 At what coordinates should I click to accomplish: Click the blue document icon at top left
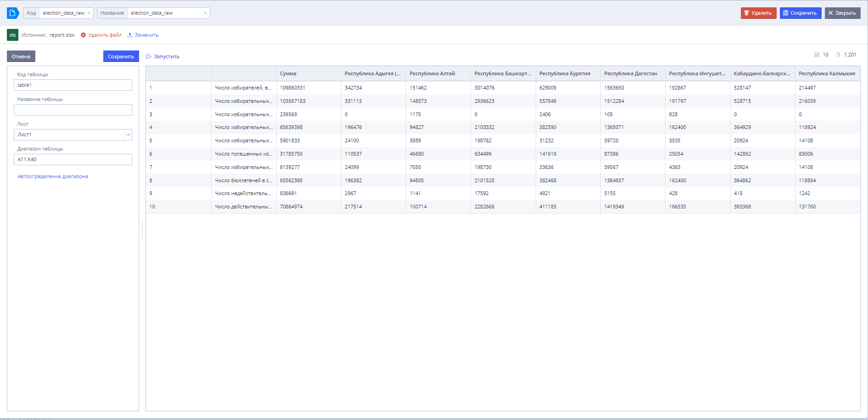click(x=13, y=13)
